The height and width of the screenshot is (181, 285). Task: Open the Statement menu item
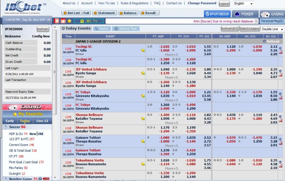tap(105, 13)
